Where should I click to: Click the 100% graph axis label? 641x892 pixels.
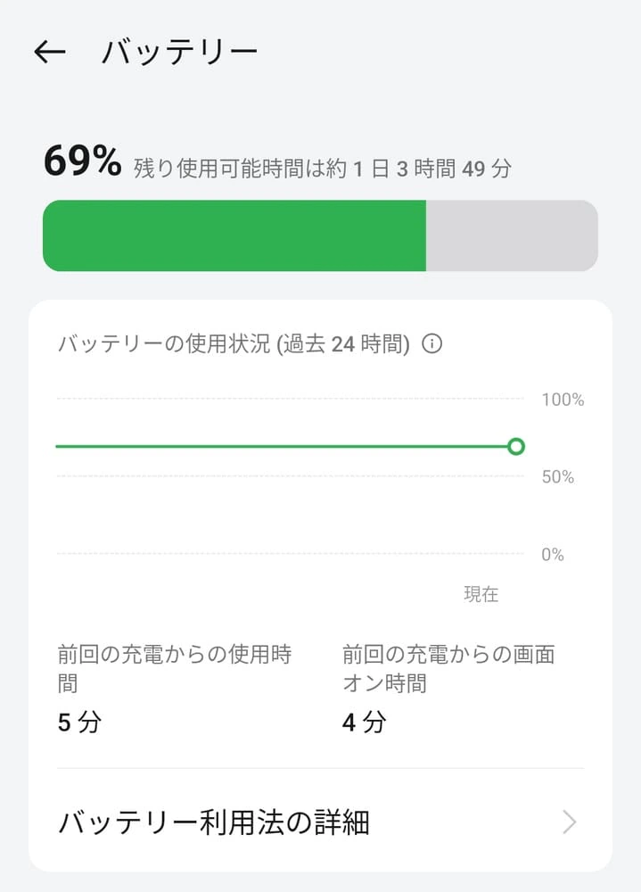click(563, 400)
